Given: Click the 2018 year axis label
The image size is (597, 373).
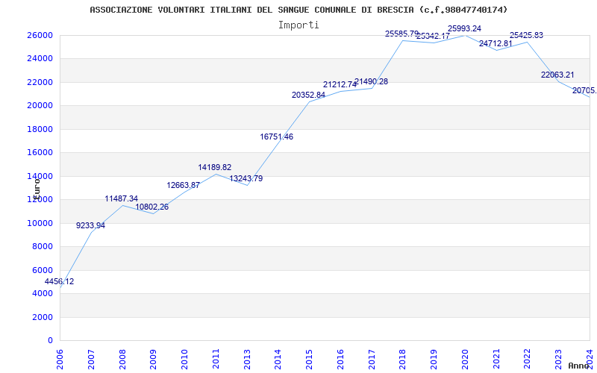Looking at the screenshot, I should coord(403,360).
